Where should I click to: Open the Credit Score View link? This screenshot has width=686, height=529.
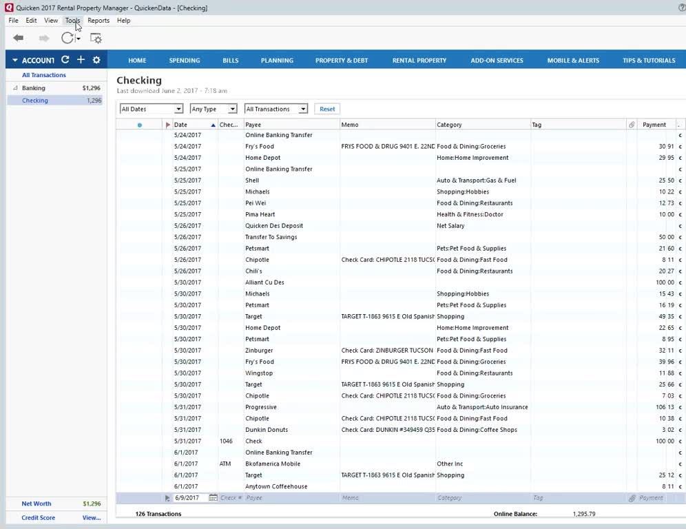[x=91, y=518]
